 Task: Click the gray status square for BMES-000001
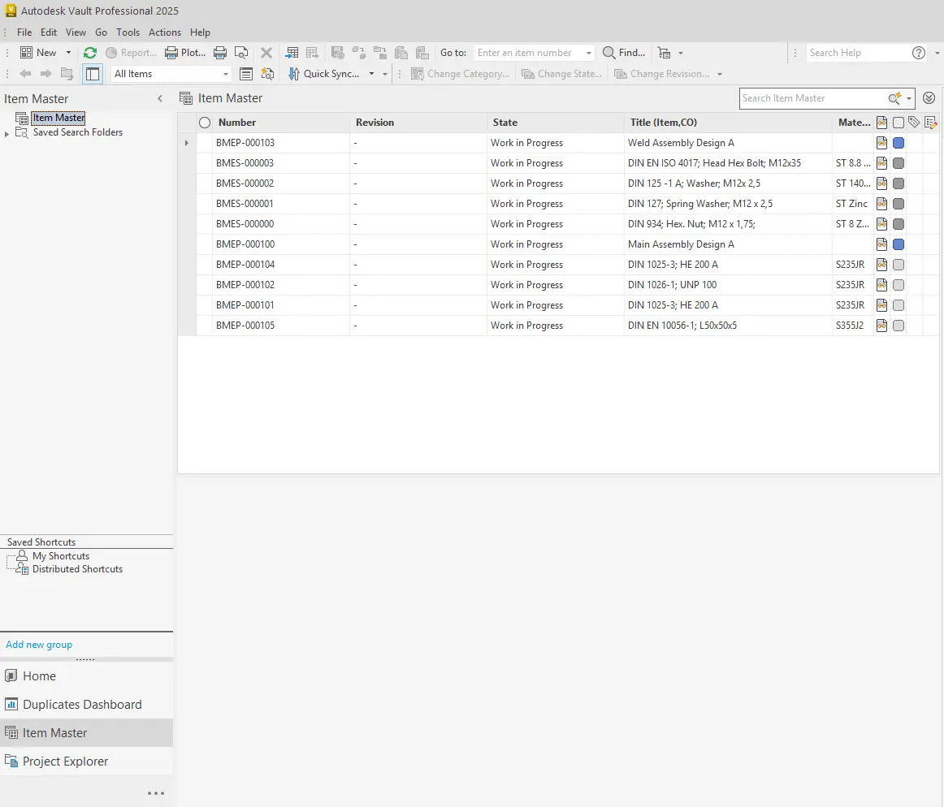899,204
